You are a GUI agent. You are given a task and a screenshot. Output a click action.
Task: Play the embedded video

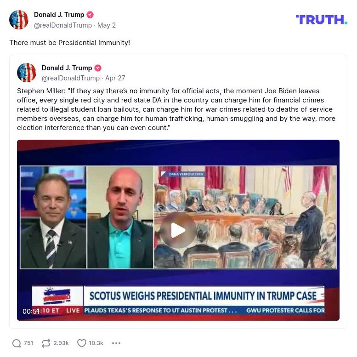tap(178, 230)
